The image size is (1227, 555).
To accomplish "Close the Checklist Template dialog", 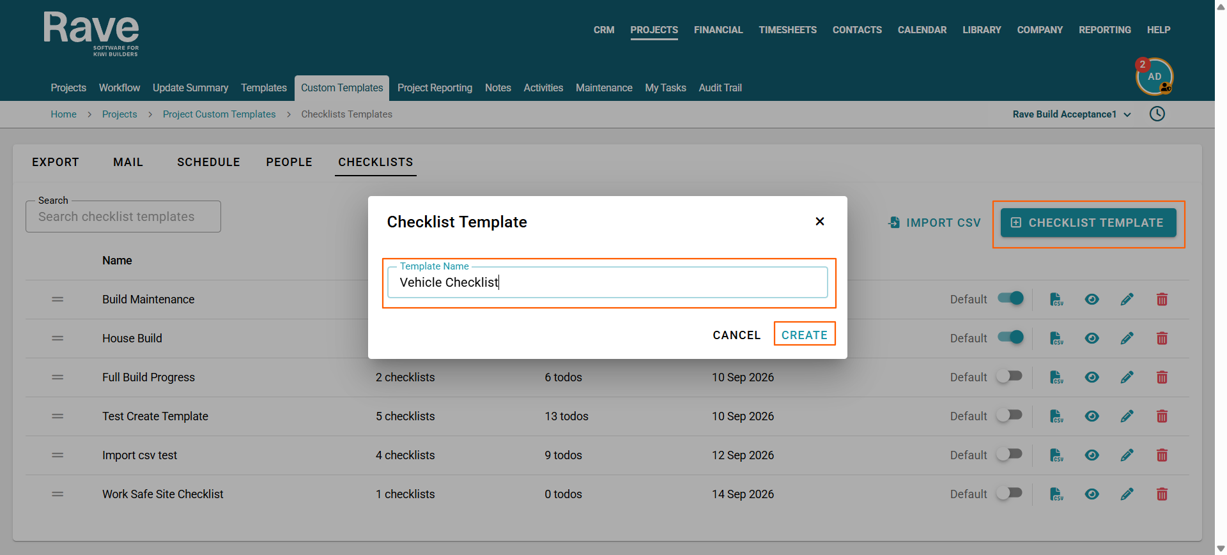I will pyautogui.click(x=820, y=222).
